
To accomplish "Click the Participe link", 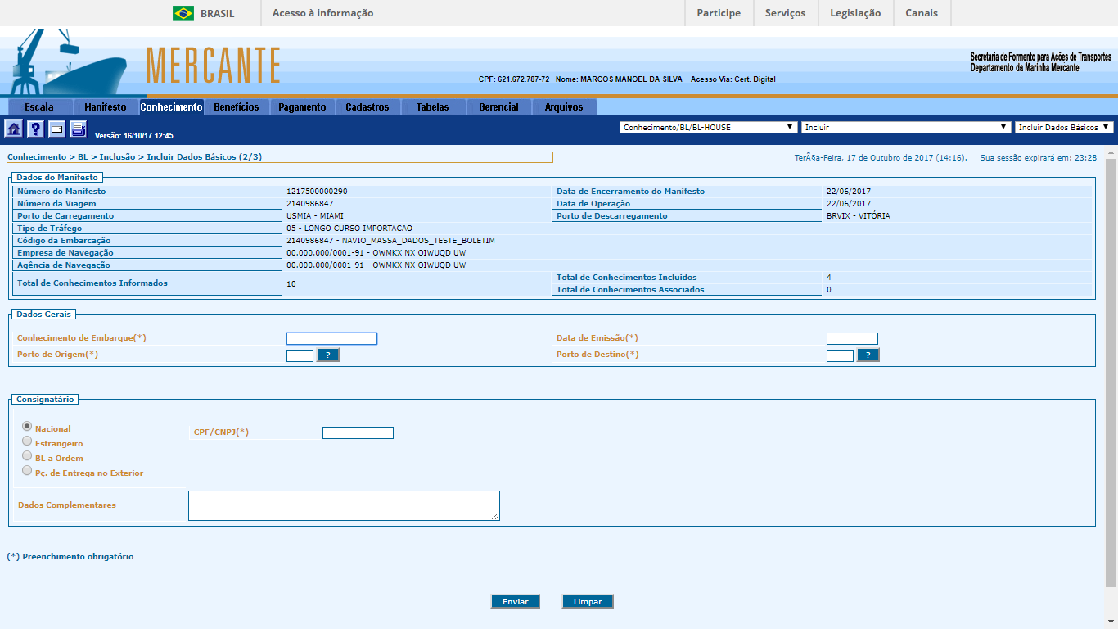I will point(719,13).
